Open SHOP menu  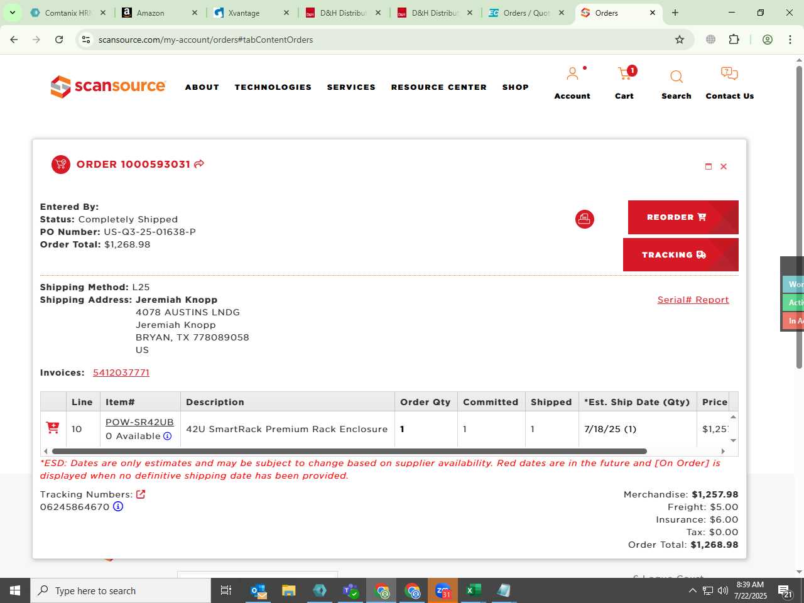click(x=516, y=87)
